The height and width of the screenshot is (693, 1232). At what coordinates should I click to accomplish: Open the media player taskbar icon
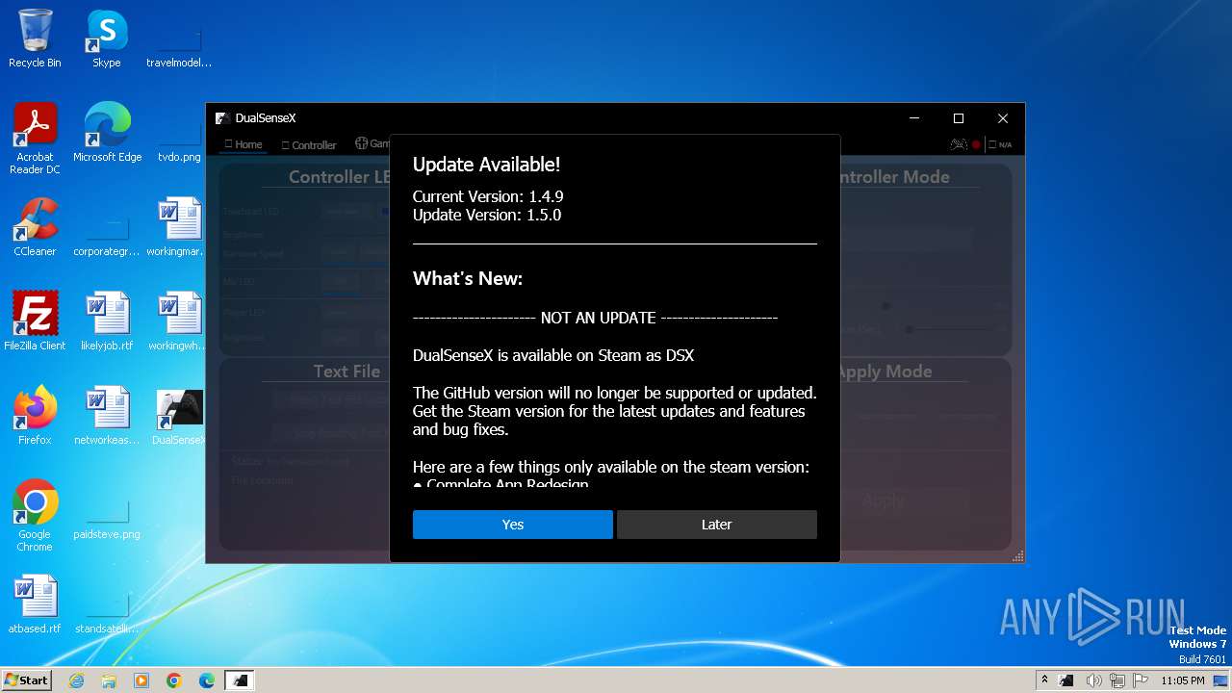(x=141, y=680)
